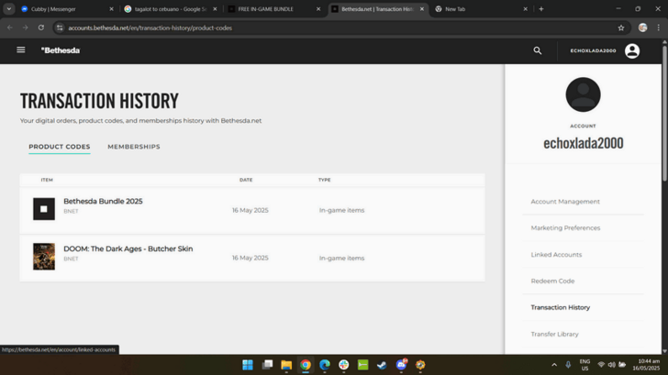
Task: Close the New Tab browser tab
Action: click(525, 9)
